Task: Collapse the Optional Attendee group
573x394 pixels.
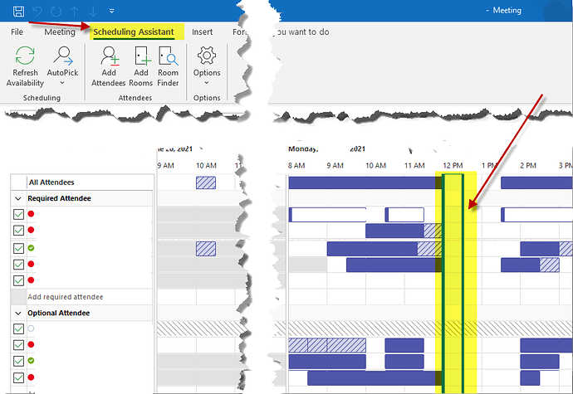Action: [x=17, y=314]
